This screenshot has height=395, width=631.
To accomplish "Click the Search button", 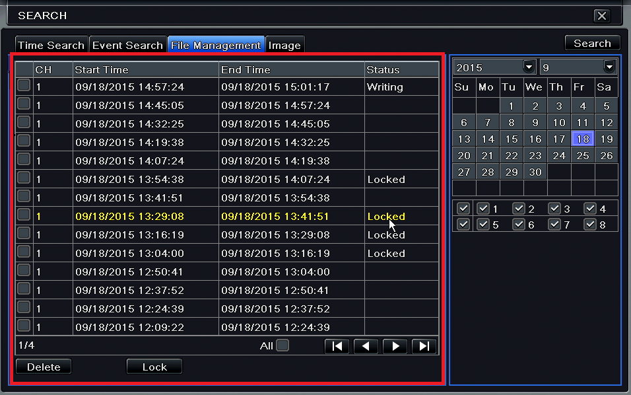I will [592, 43].
